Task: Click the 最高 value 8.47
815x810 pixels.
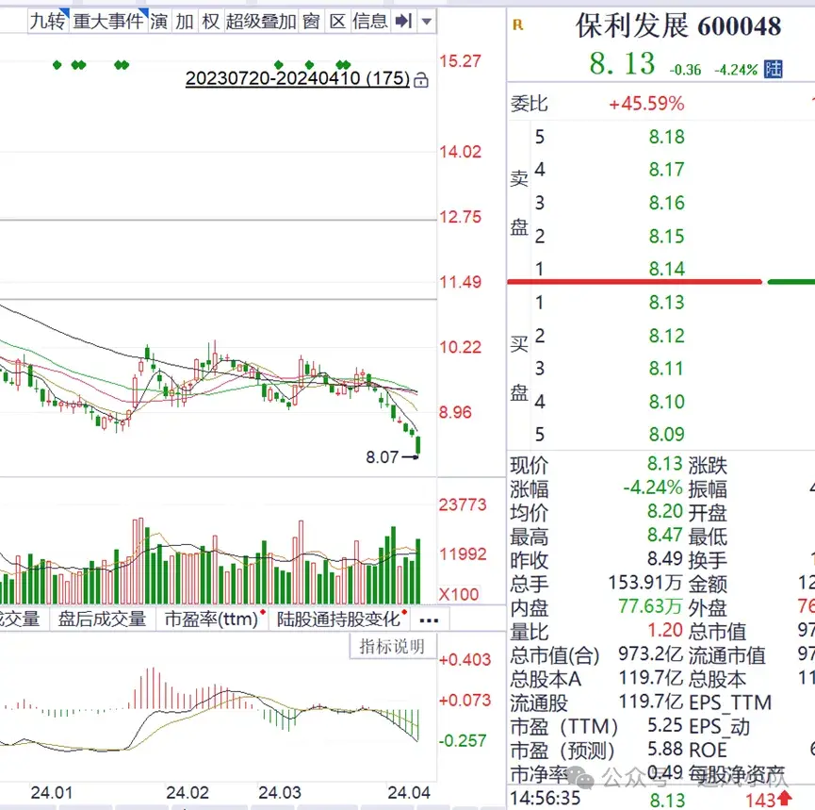Action: click(664, 536)
